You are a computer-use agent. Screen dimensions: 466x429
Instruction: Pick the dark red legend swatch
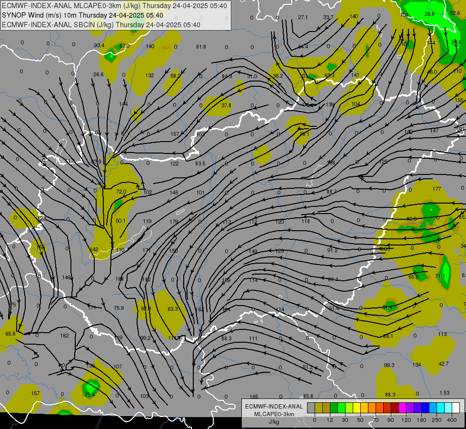click(x=395, y=408)
